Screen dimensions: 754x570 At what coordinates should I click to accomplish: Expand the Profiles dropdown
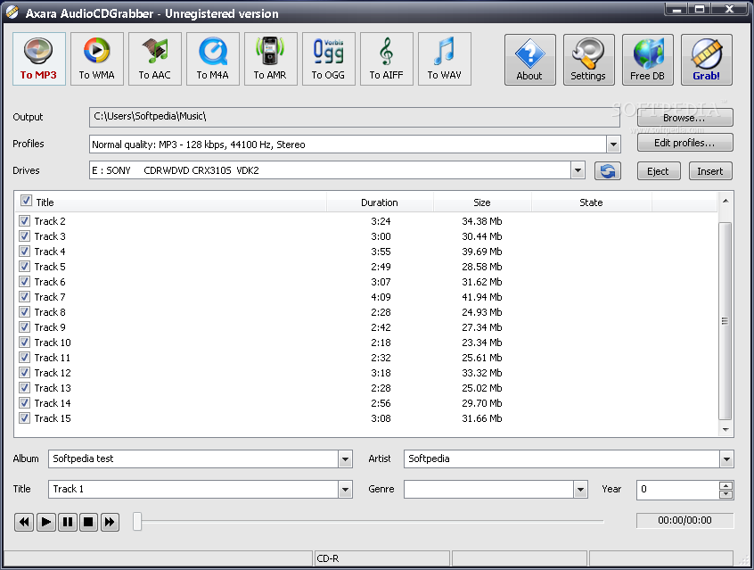613,145
